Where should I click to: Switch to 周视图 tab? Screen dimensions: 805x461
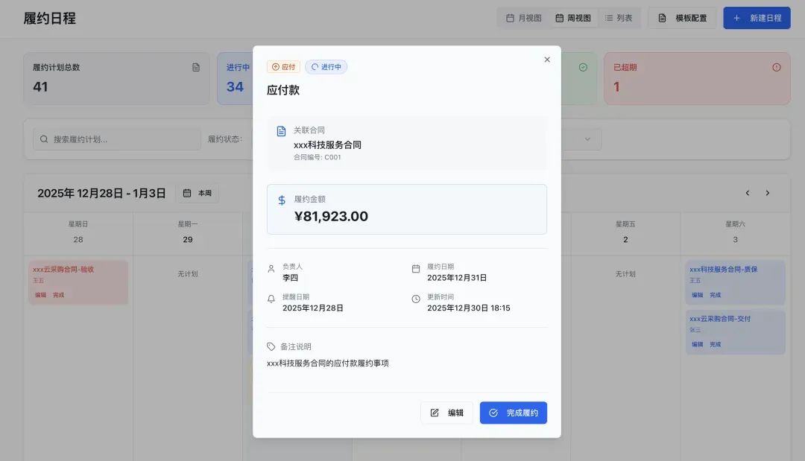coord(573,18)
